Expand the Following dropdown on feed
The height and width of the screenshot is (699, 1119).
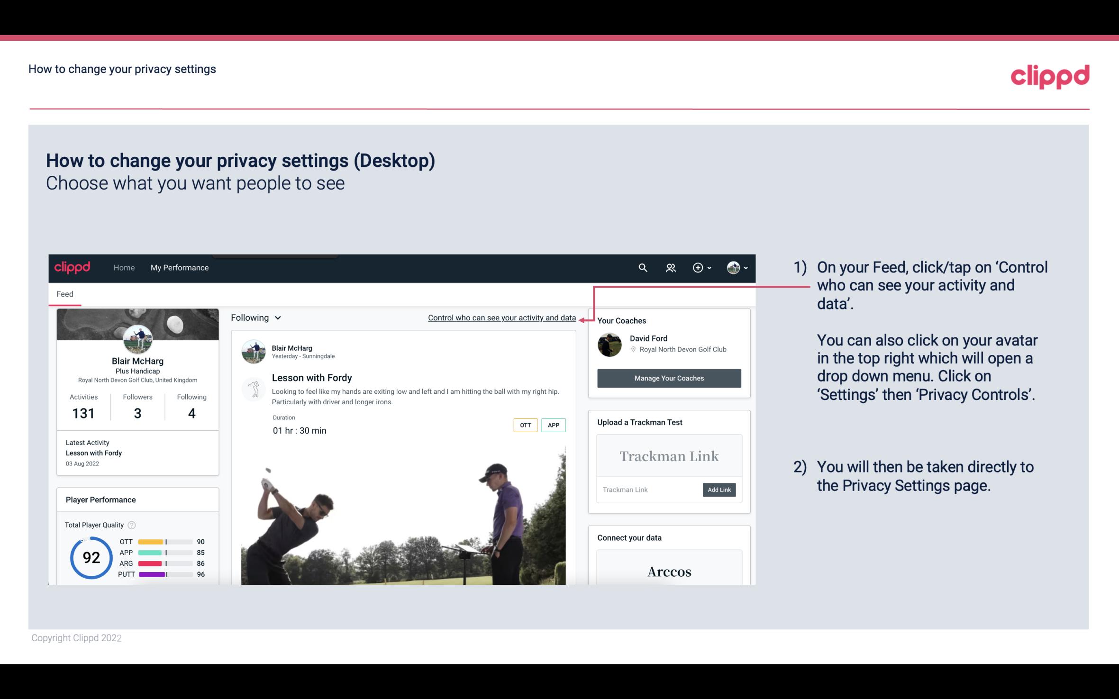click(x=255, y=318)
